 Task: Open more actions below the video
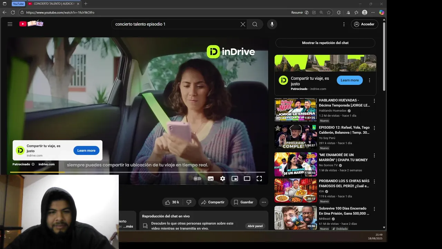click(x=264, y=202)
